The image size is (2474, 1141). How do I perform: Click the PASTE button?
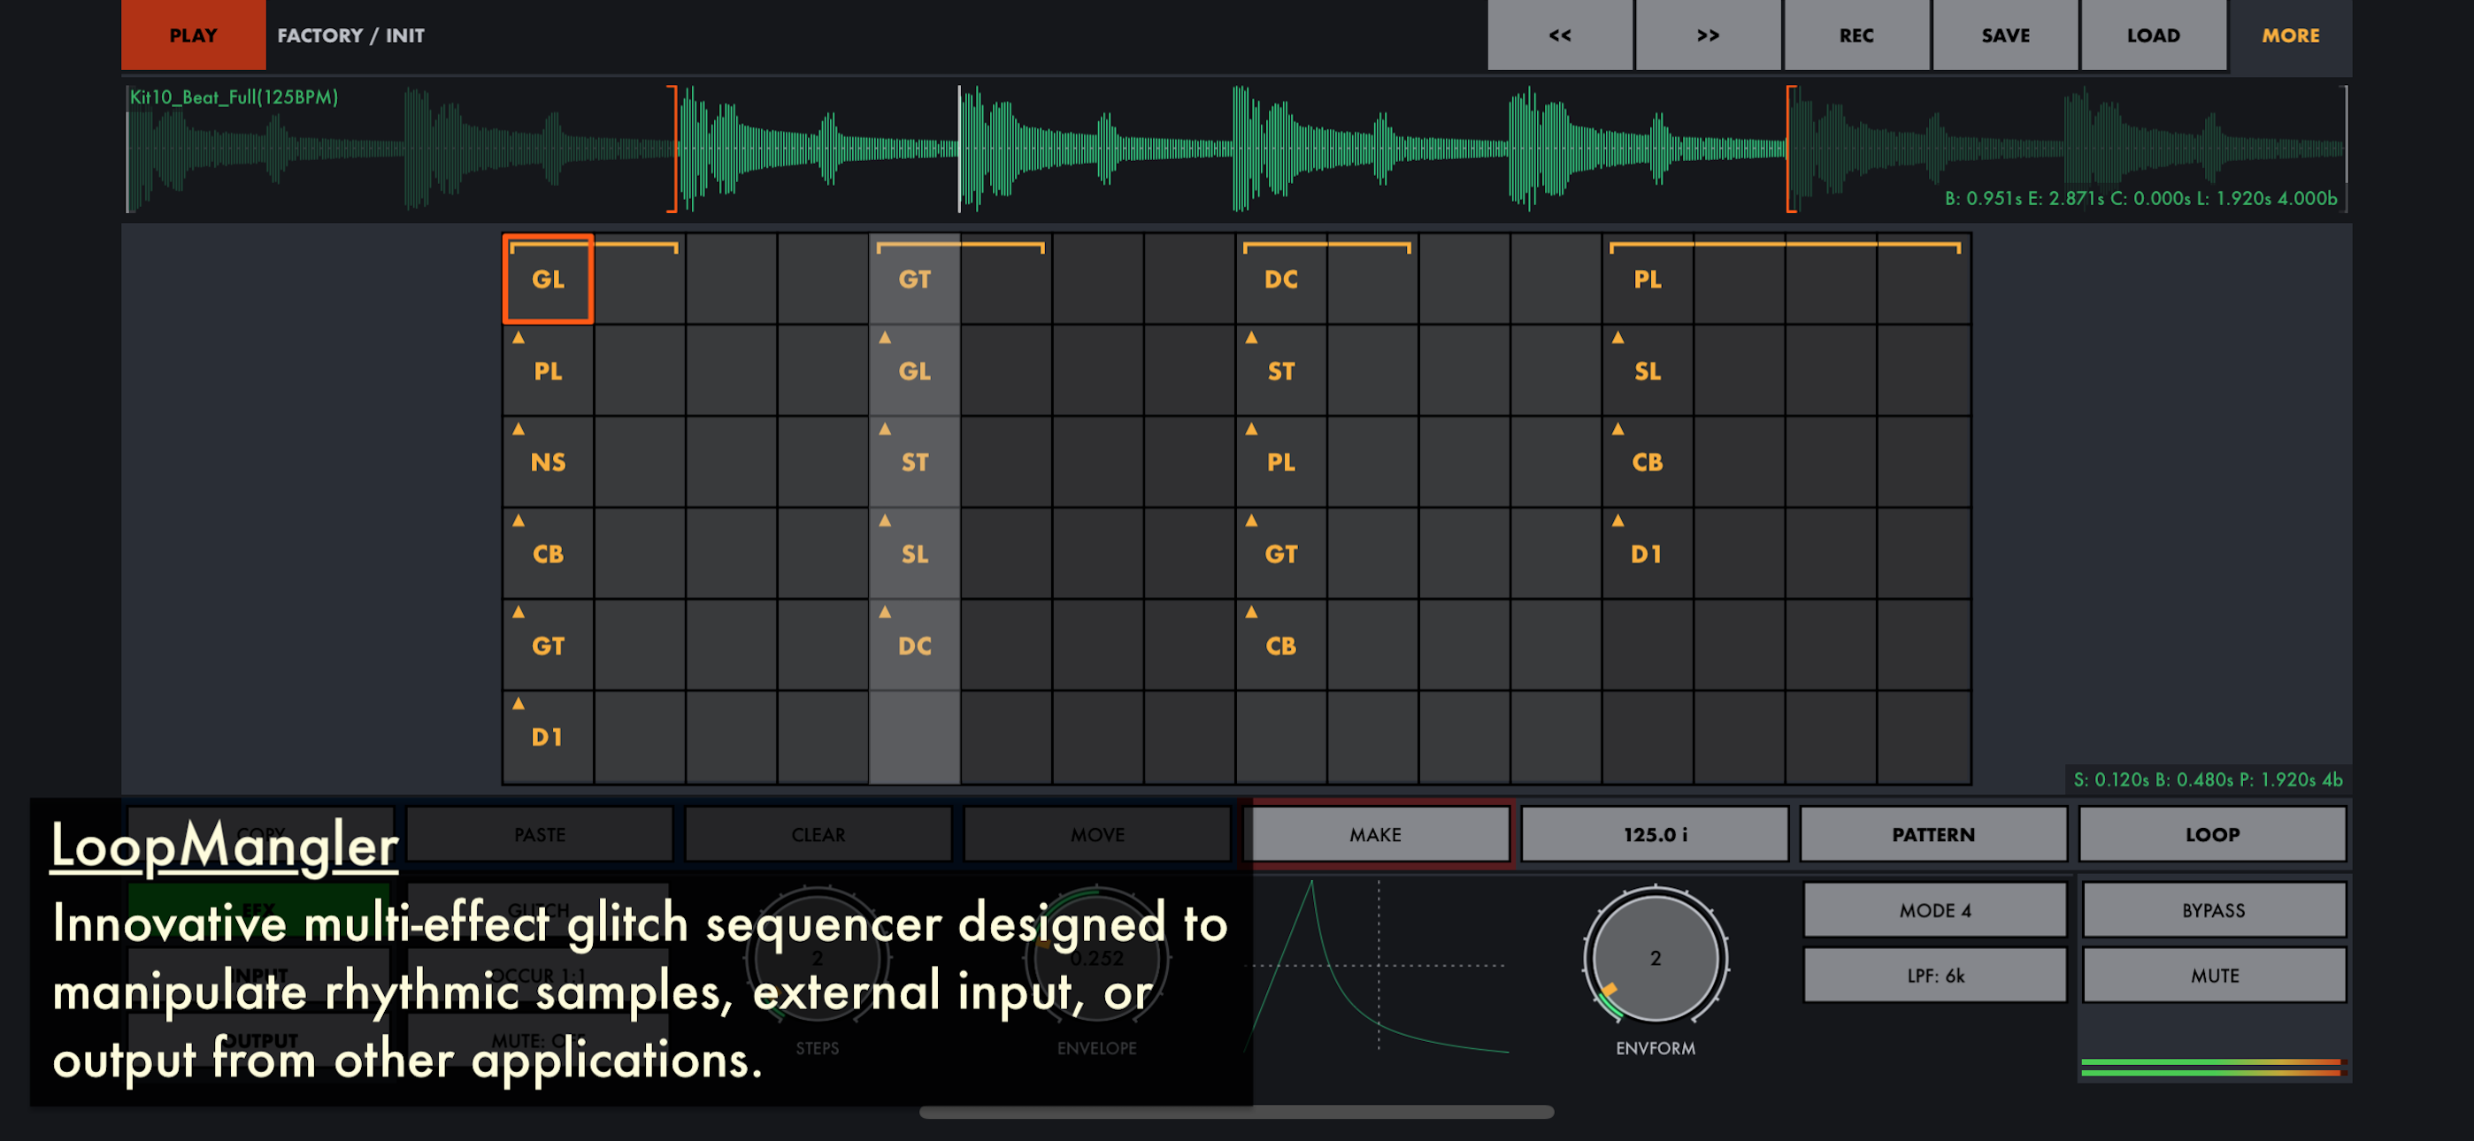pyautogui.click(x=540, y=834)
